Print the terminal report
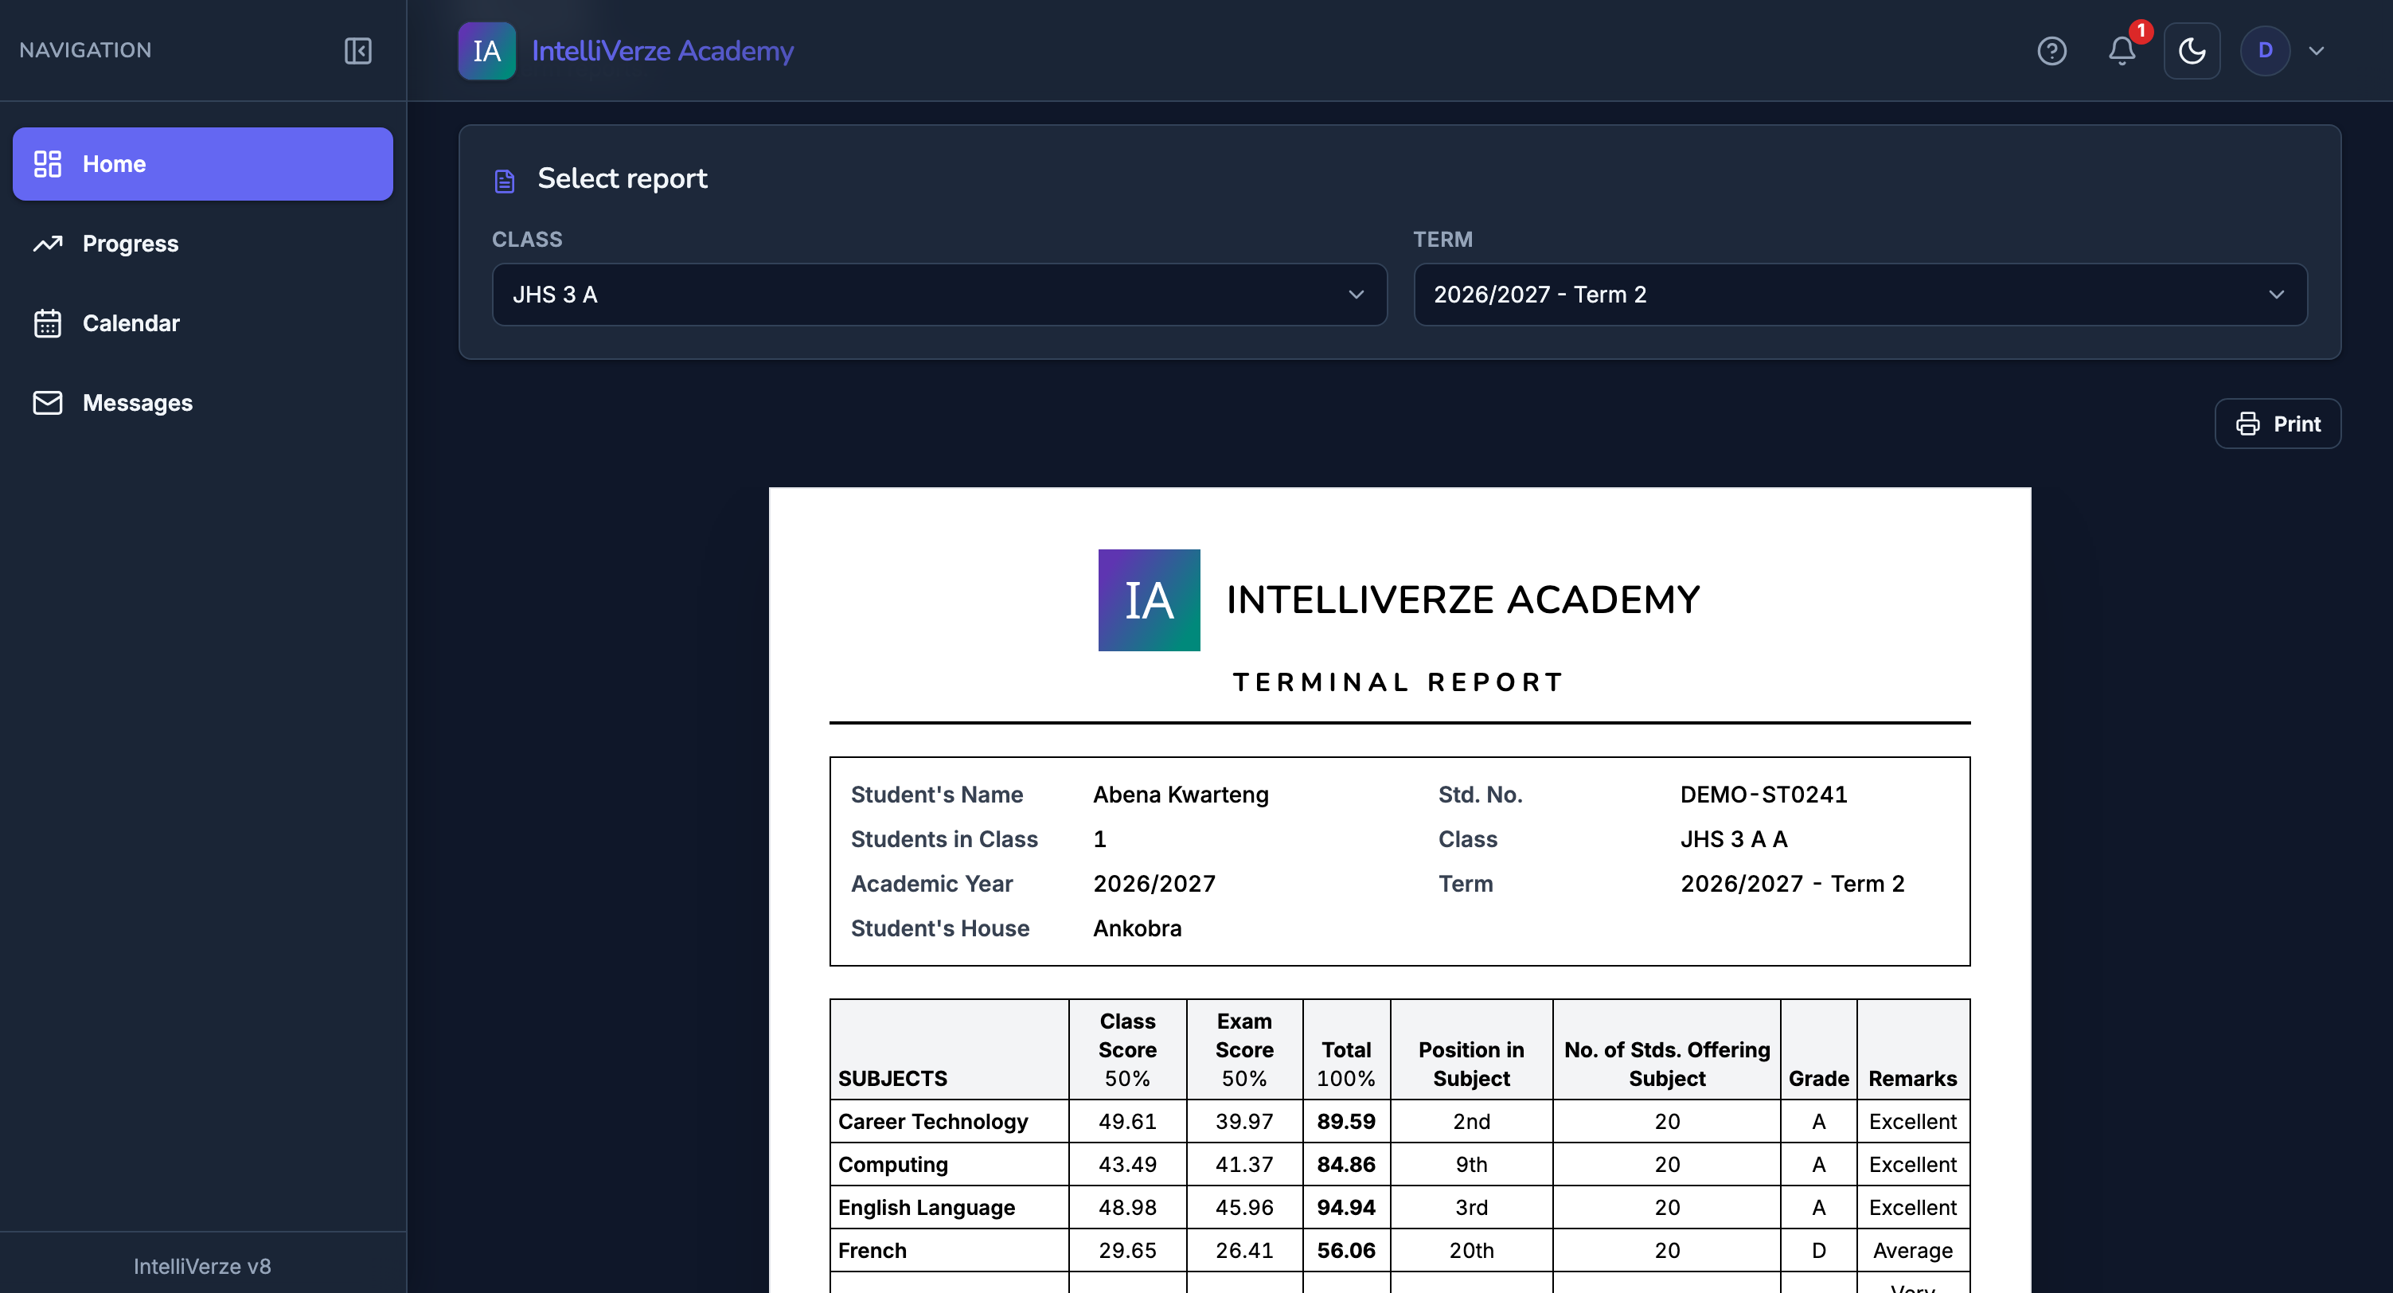 tap(2277, 424)
